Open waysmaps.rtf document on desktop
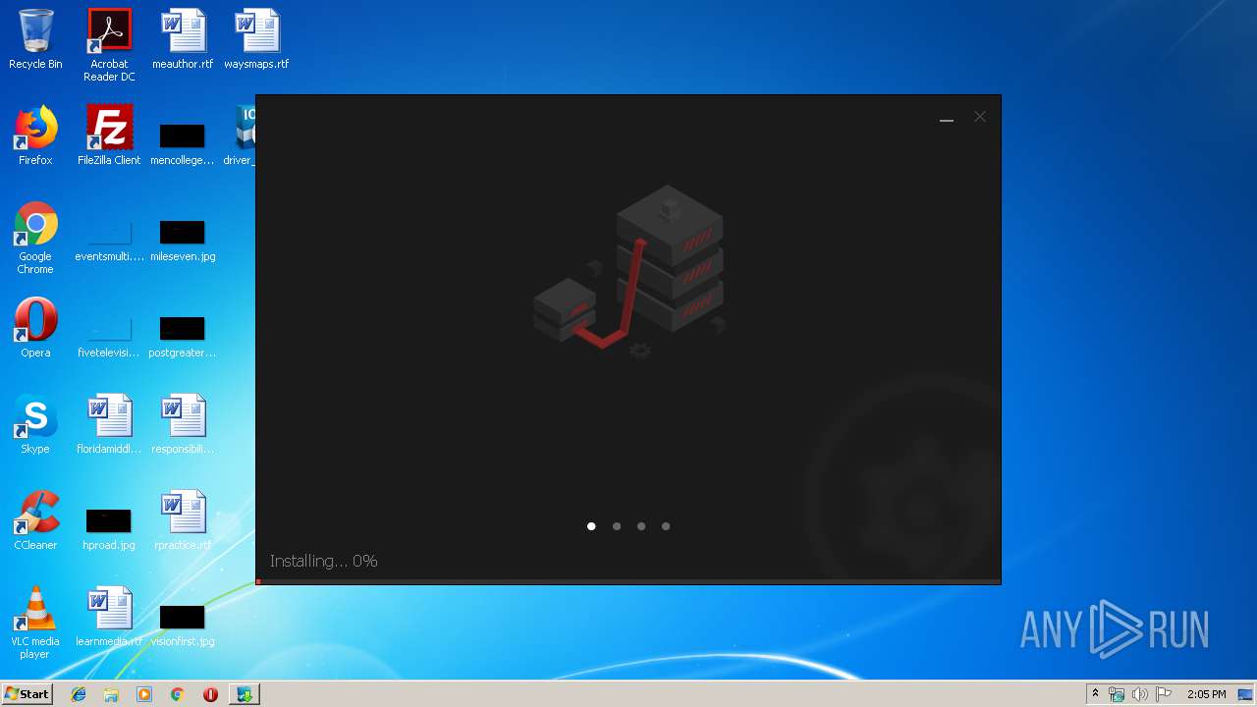This screenshot has height=707, width=1257. [256, 39]
